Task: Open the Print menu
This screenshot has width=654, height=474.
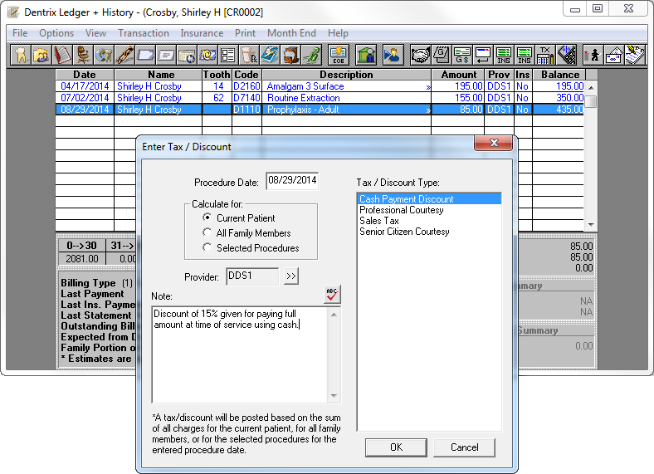Action: click(x=245, y=33)
